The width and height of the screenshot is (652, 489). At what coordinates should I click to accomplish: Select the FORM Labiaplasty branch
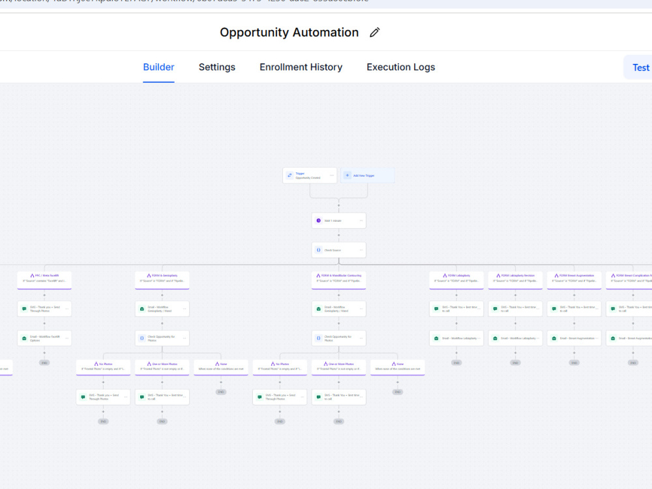pyautogui.click(x=456, y=280)
